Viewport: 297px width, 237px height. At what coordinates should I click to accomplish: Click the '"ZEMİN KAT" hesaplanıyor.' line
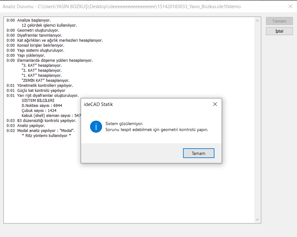pyautogui.click(x=46, y=80)
